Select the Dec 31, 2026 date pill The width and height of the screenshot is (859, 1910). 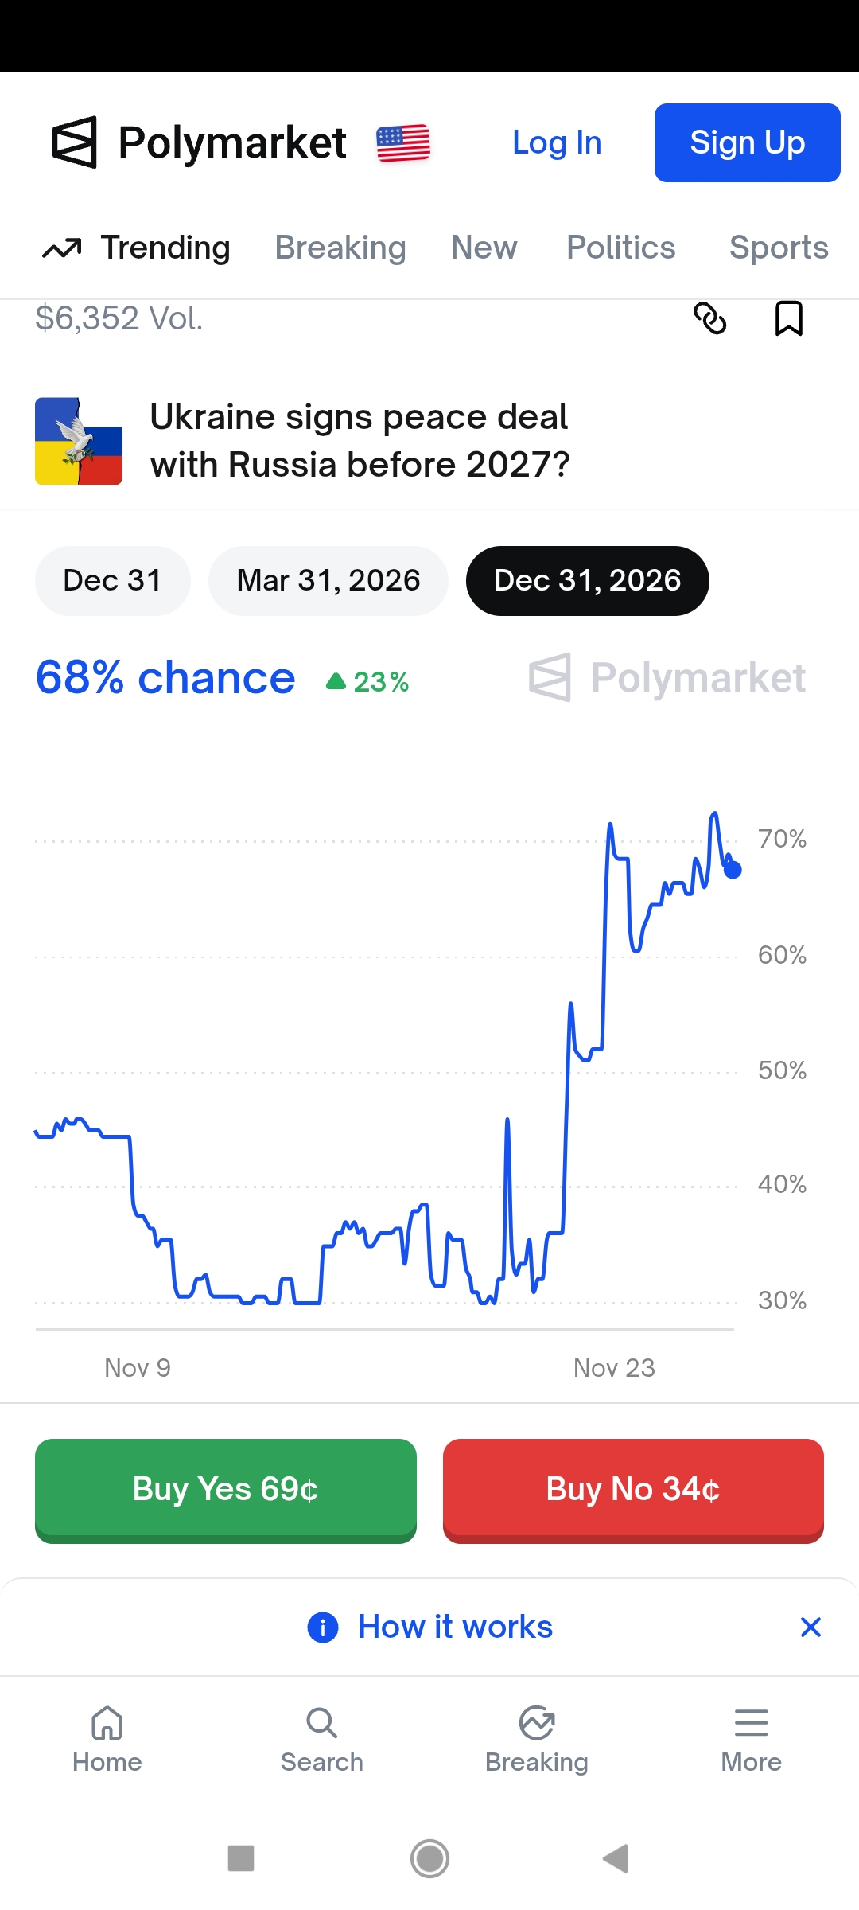pyautogui.click(x=588, y=581)
